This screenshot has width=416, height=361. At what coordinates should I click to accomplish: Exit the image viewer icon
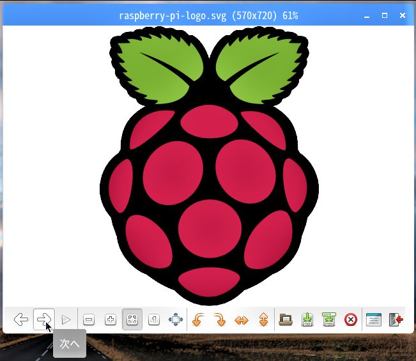pos(396,319)
